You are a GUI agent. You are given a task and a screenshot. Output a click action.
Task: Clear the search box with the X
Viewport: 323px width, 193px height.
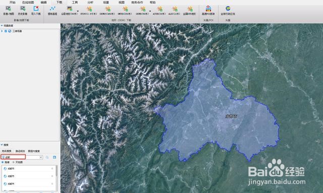(41, 157)
